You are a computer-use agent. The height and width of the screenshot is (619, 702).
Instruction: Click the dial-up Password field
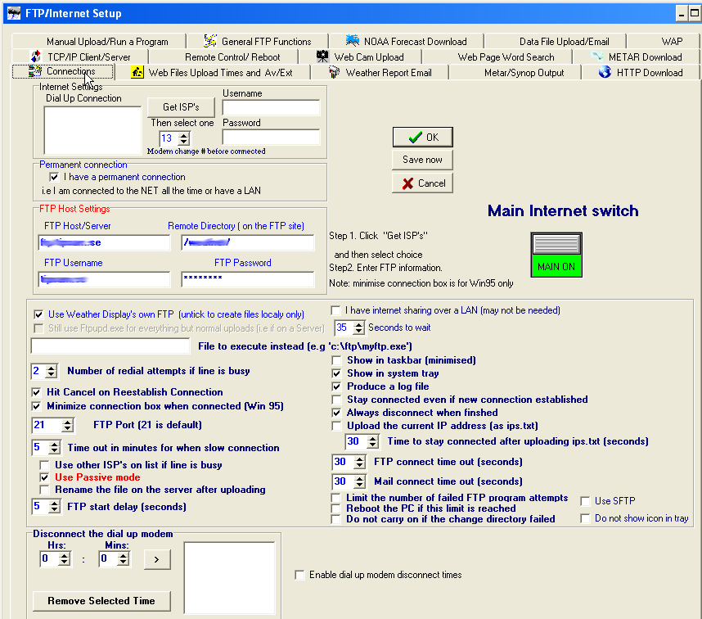point(272,137)
